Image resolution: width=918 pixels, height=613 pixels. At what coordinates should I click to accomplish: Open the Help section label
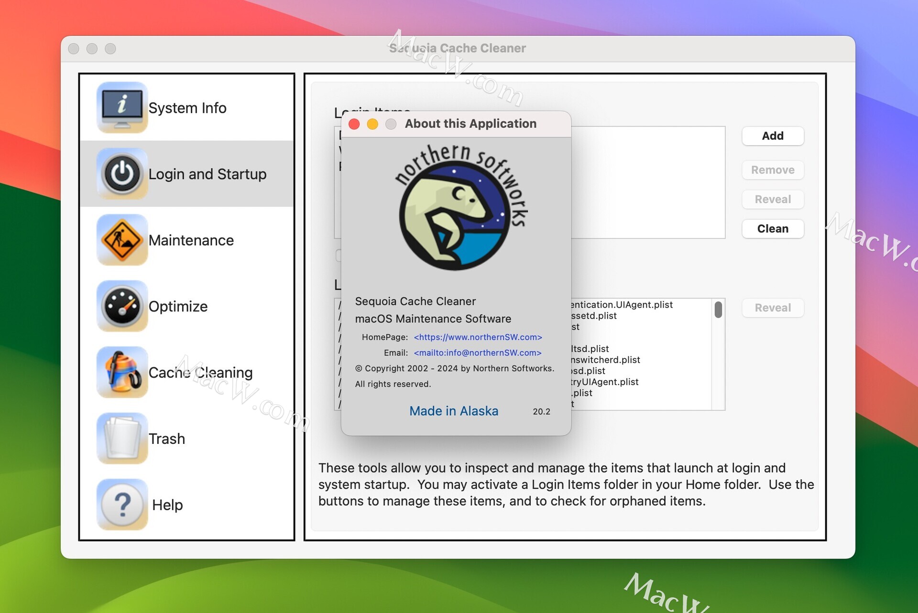[167, 505]
